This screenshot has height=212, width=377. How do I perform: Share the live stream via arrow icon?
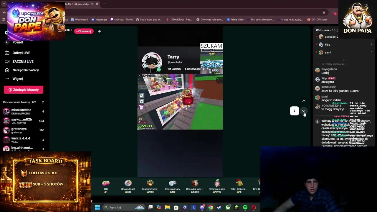click(99, 31)
